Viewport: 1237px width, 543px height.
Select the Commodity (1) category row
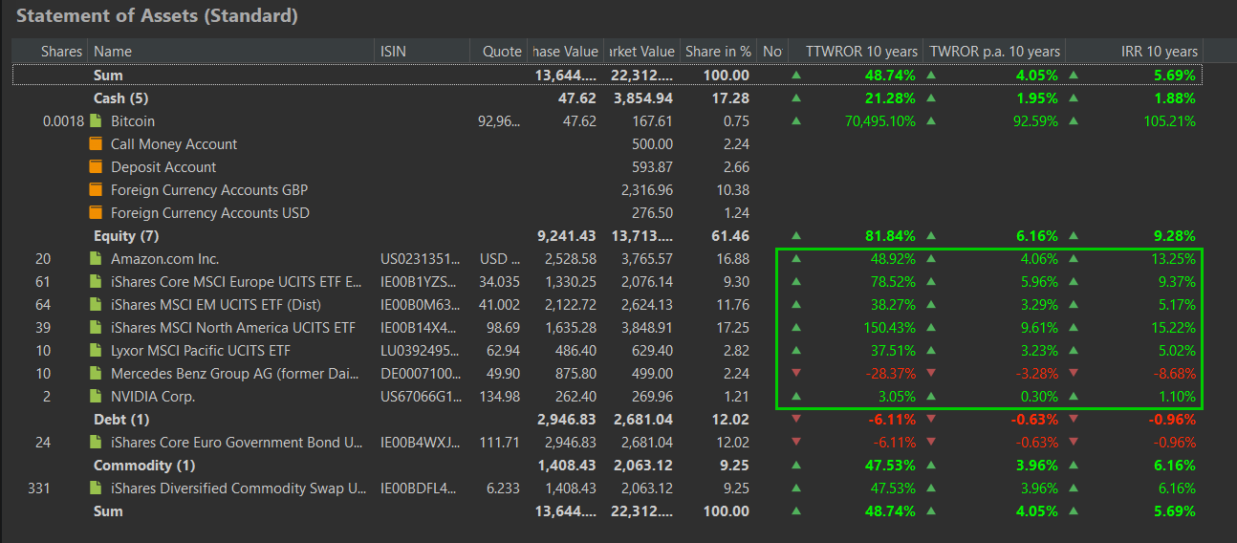[x=607, y=466]
